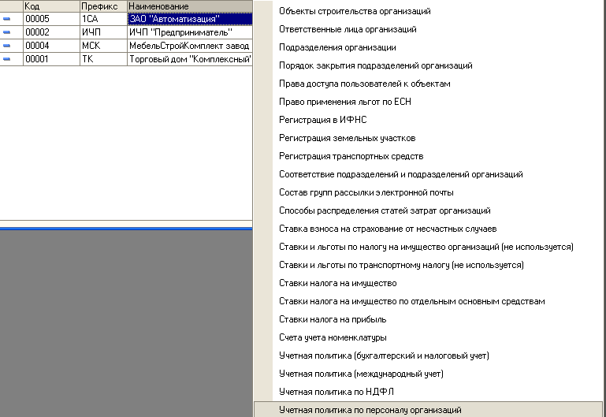The image size is (606, 417).
Task: Click prefix cell ИЧП
Action: click(103, 32)
